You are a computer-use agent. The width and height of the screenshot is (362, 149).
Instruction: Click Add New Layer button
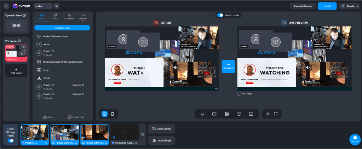(x=62, y=28)
